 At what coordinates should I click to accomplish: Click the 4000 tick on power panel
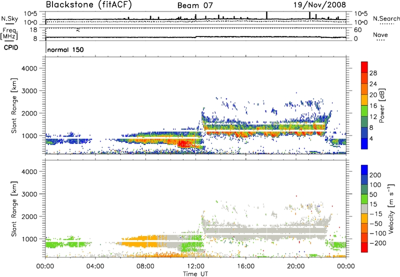tap(29, 68)
